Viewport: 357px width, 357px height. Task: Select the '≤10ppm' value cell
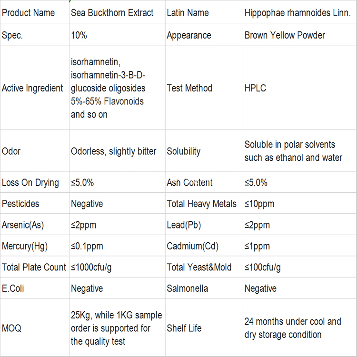coord(259,204)
